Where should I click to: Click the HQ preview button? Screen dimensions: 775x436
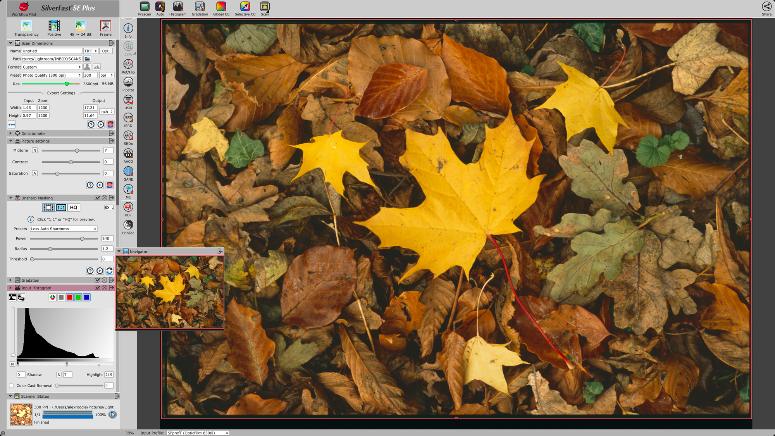pyautogui.click(x=74, y=208)
